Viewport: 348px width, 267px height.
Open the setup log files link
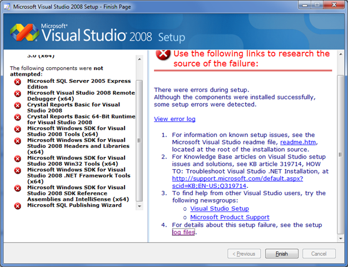click(x=183, y=232)
